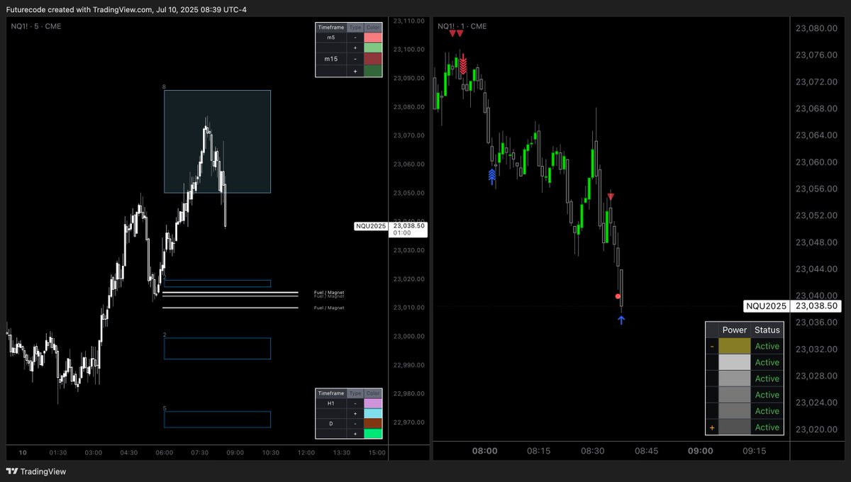Click the 09:15 time axis label
Screen dimensions: 851x482
[754, 451]
